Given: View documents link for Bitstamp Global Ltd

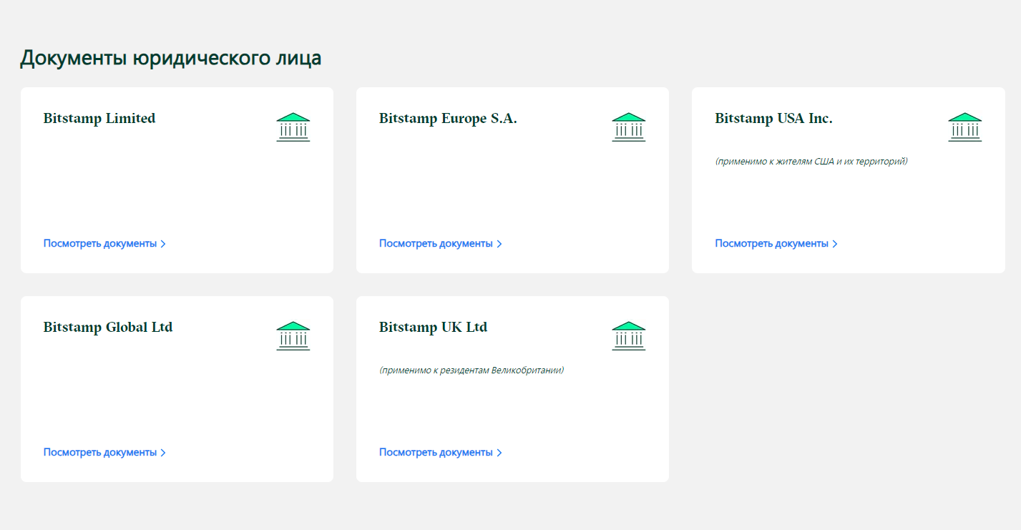Looking at the screenshot, I should 104,452.
